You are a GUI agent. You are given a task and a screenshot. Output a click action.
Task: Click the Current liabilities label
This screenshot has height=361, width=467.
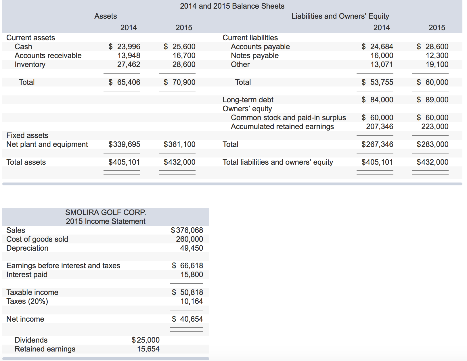(250, 38)
